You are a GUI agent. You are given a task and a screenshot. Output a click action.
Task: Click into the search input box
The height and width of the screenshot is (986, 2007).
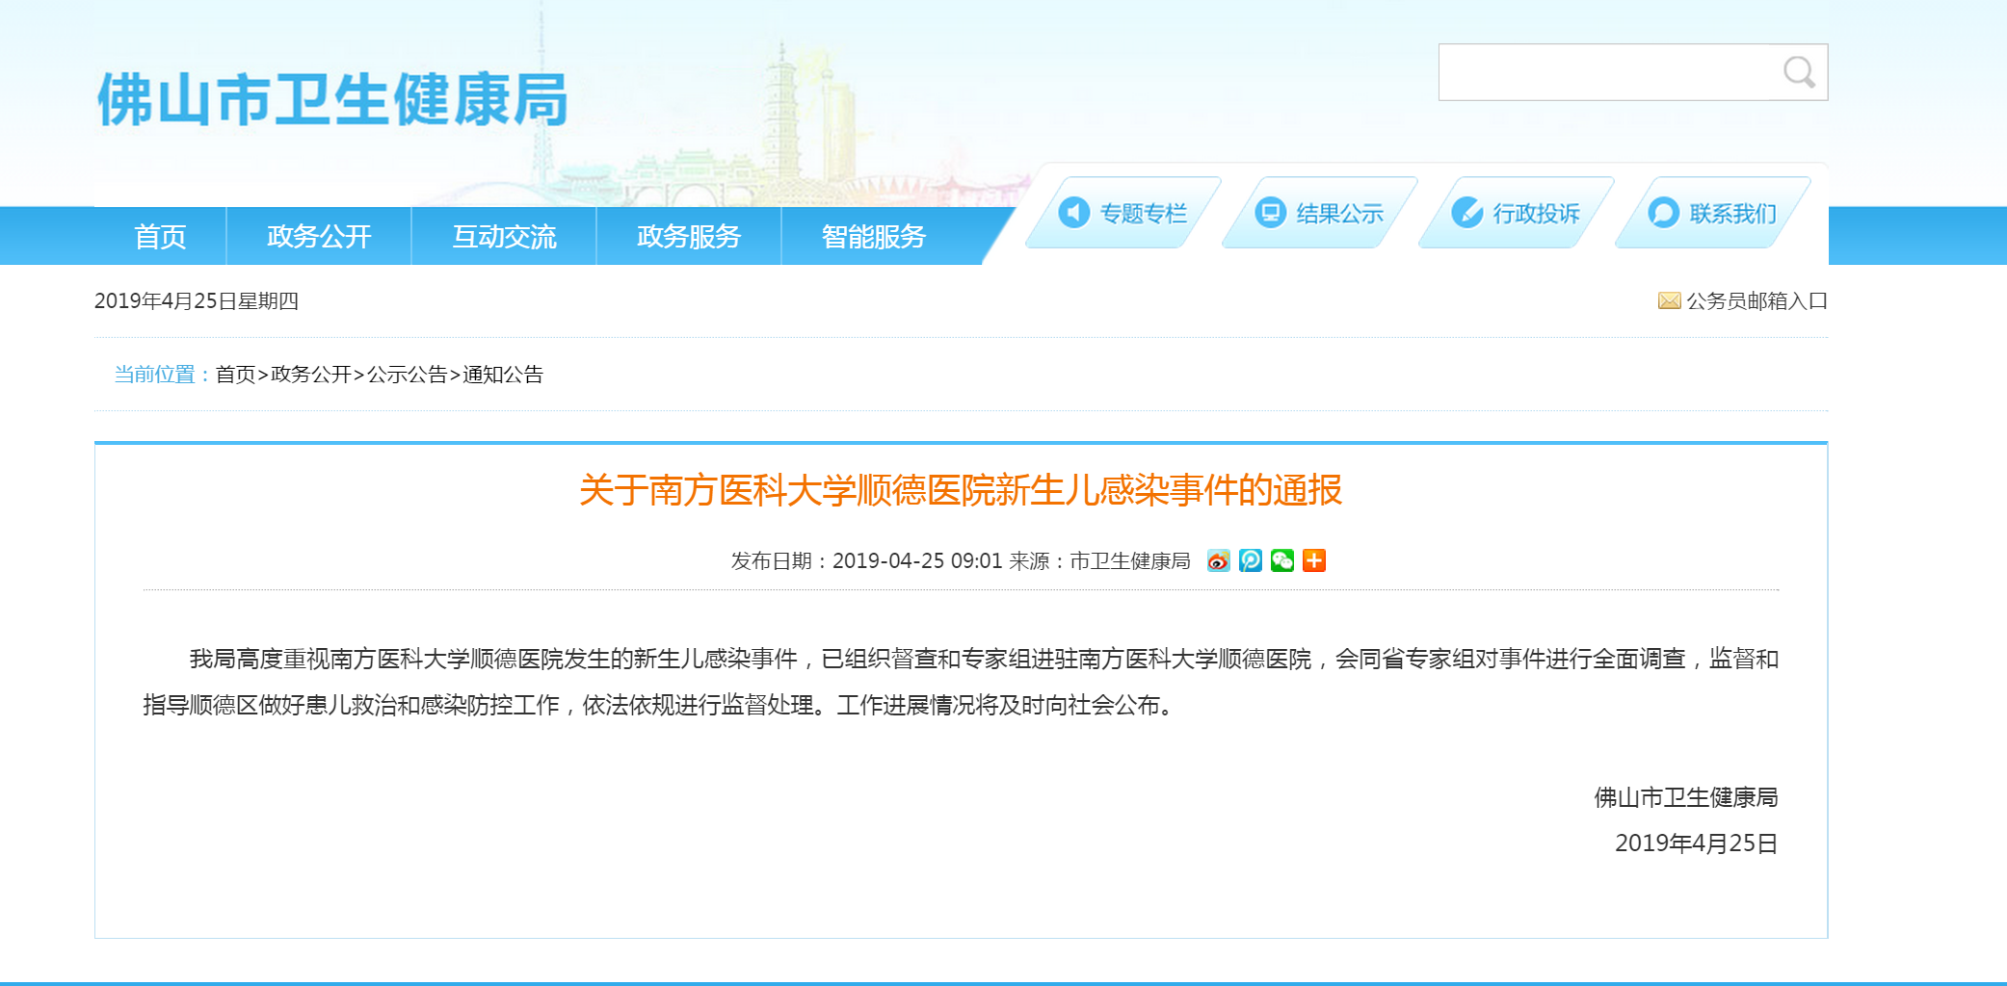(x=1604, y=72)
